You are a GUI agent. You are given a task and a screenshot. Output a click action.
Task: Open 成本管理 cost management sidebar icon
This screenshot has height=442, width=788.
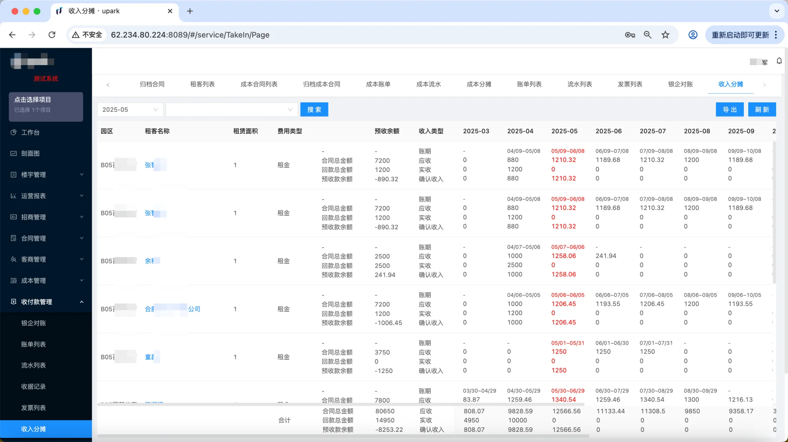(14, 280)
